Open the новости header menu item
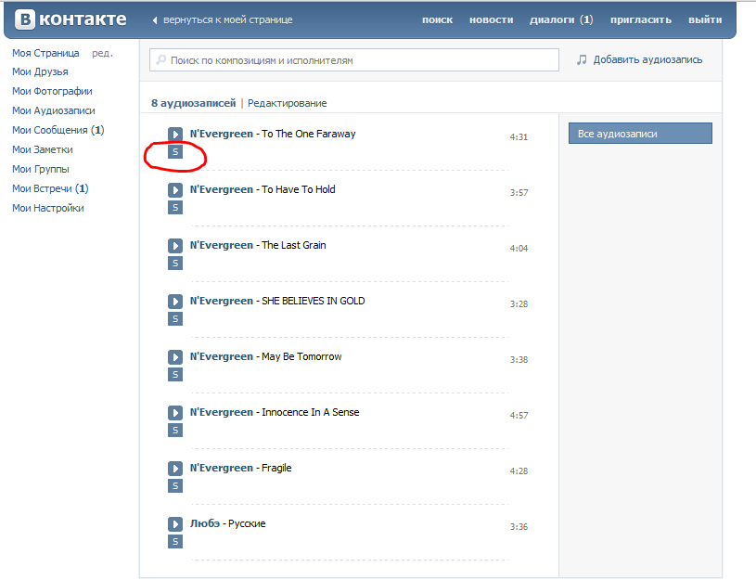The width and height of the screenshot is (756, 580). click(489, 19)
